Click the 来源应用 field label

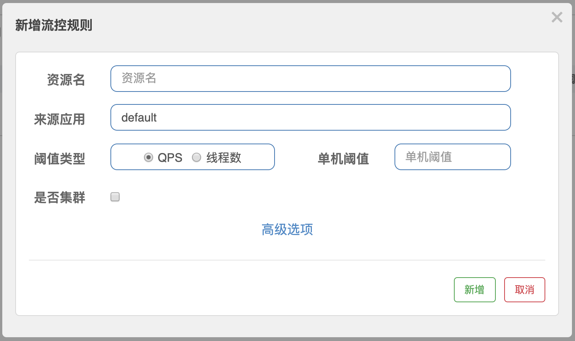[59, 119]
